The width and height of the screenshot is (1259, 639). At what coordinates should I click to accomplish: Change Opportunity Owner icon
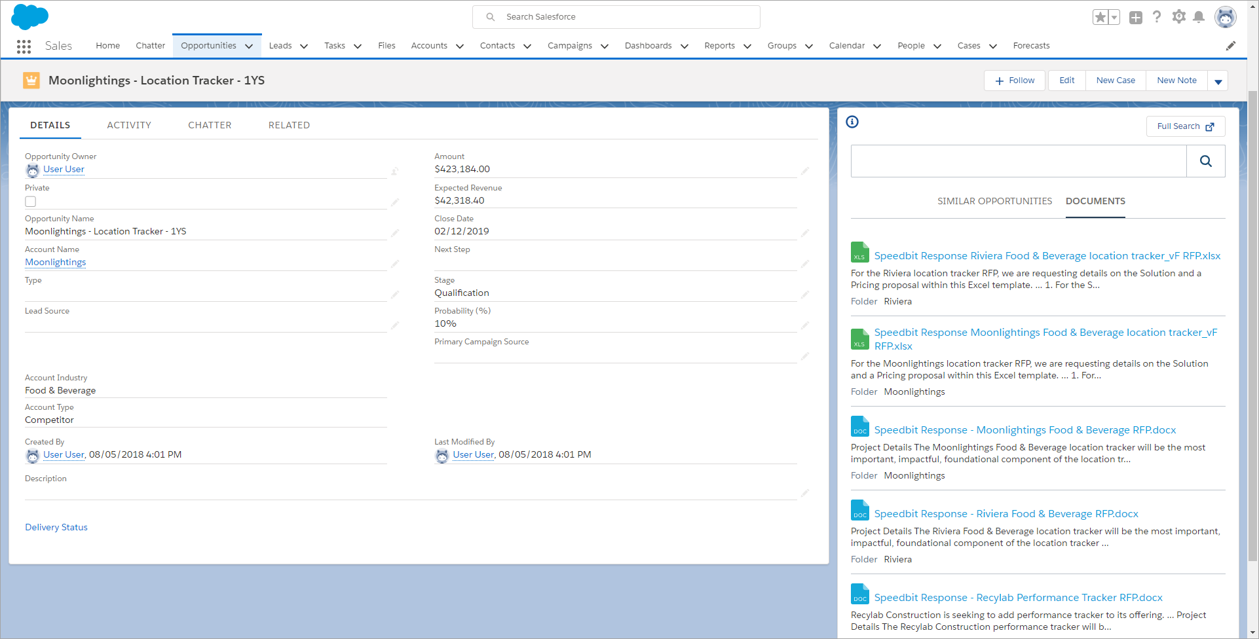(395, 172)
